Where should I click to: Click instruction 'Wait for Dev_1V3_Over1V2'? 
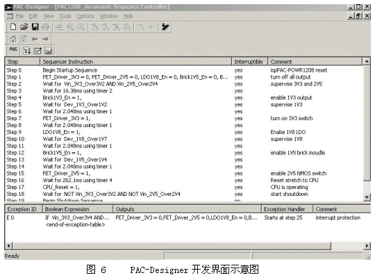pos(74,105)
